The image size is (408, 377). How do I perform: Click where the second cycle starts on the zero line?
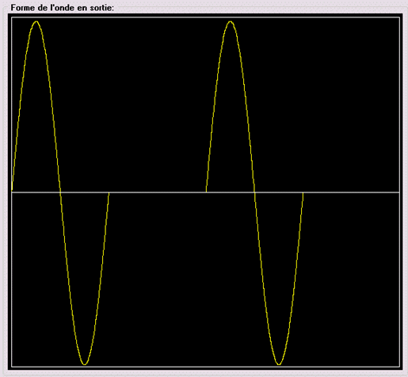click(206, 192)
